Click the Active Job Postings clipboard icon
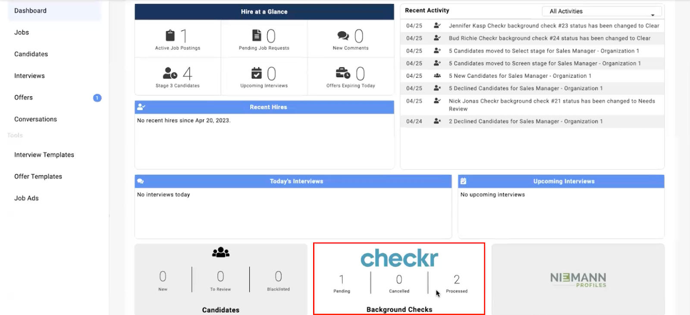This screenshot has height=315, width=690. 170,35
